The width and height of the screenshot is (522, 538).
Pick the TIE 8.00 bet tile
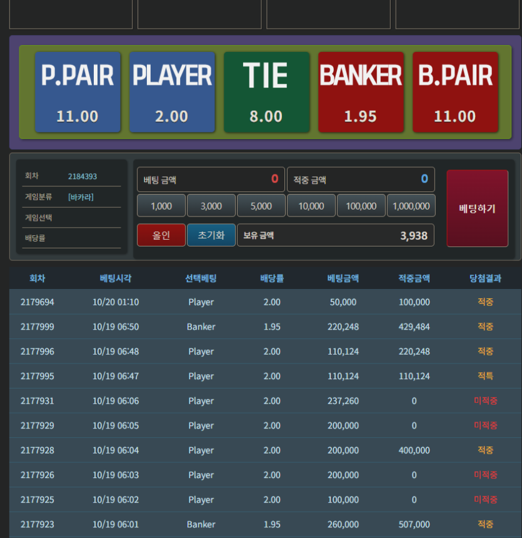266,92
